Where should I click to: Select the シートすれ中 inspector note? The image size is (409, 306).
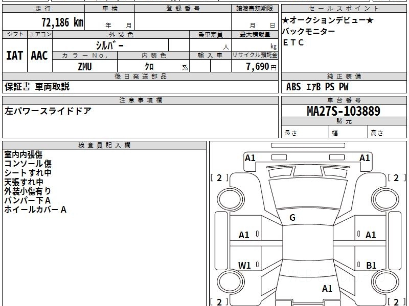(x=28, y=173)
